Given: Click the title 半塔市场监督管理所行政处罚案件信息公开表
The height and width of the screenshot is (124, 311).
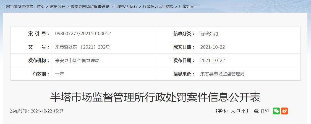Looking at the screenshot, I should [x=155, y=97].
